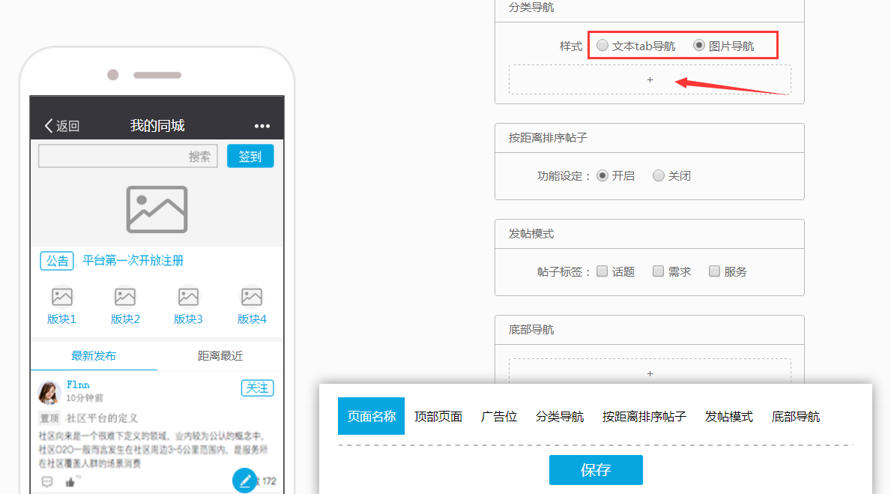Select the 文本tab导航 radio button
This screenshot has width=891, height=494.
tap(602, 46)
